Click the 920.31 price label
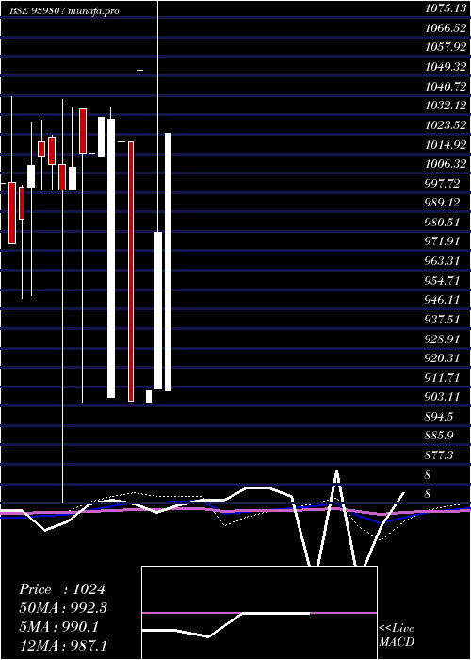This screenshot has width=471, height=660. [443, 358]
